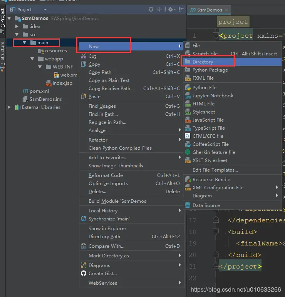
Task: Open the Project view dropdown arrow
Action: click(45, 10)
